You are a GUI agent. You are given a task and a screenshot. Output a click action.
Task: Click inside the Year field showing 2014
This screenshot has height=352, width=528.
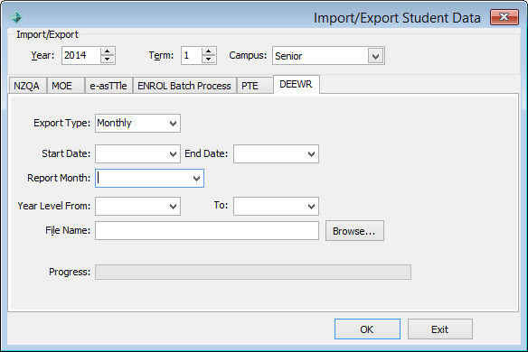[80, 55]
